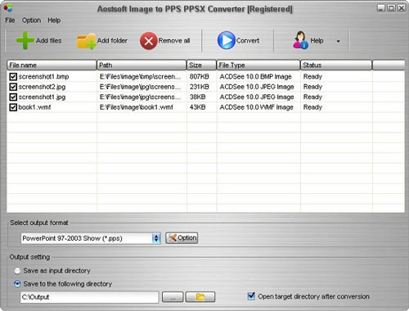The width and height of the screenshot is (409, 311).
Task: Click the C:\Output directory input field
Action: pos(89,297)
